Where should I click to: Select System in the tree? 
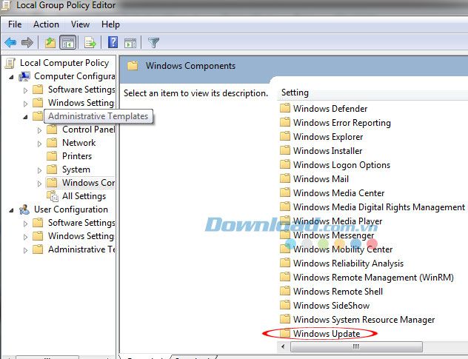point(76,170)
